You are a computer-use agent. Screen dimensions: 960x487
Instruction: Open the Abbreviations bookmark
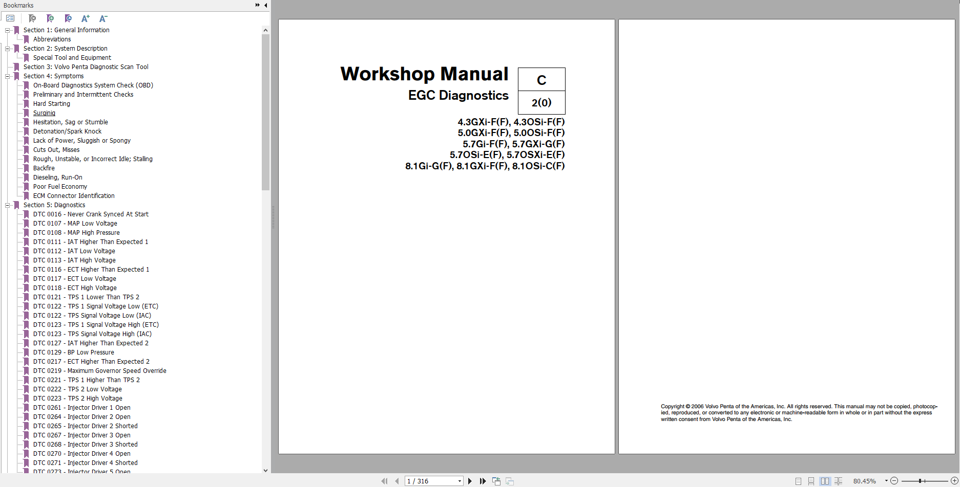(x=52, y=39)
